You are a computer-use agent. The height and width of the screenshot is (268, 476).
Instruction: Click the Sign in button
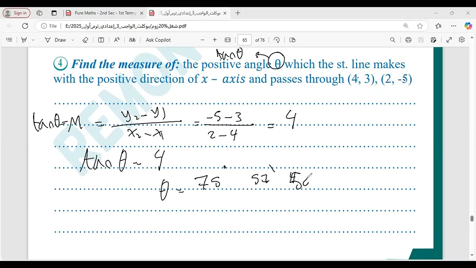(x=16, y=13)
